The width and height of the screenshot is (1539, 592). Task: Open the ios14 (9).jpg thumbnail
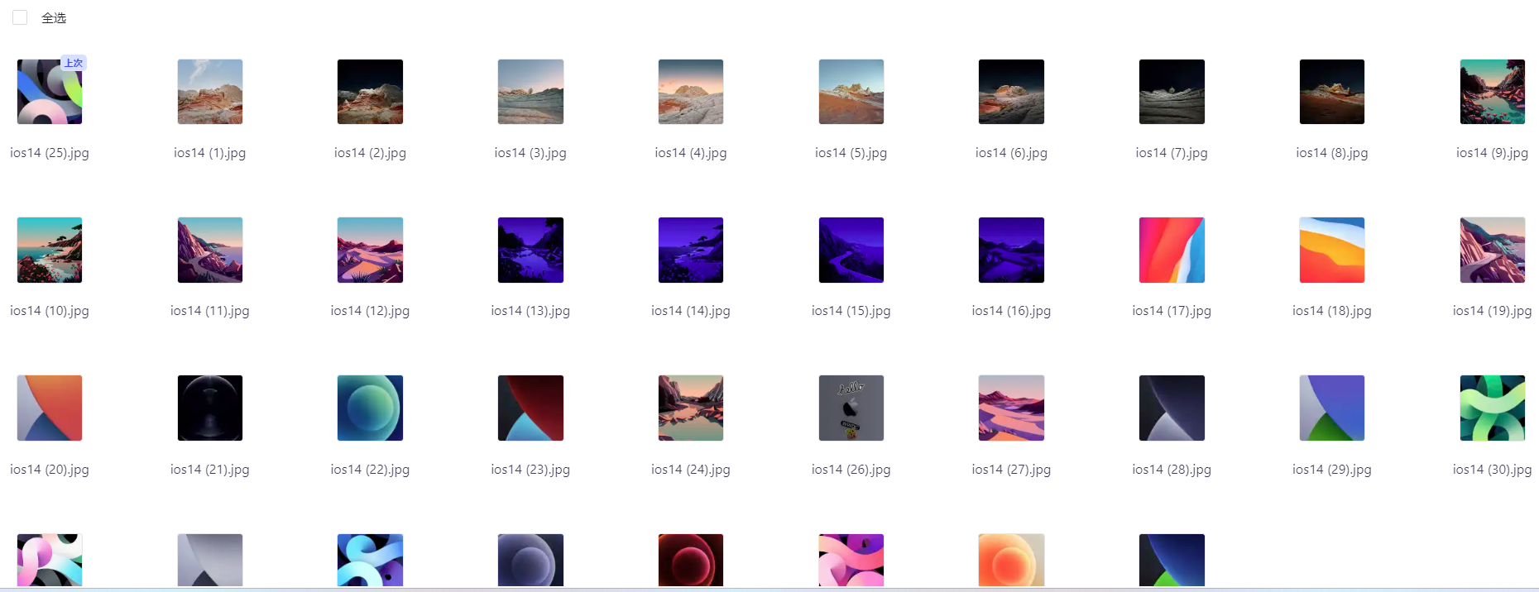(1493, 92)
